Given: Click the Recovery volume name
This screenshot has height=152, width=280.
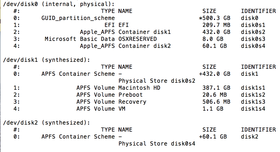Looking at the screenshot, I should 132,102.
